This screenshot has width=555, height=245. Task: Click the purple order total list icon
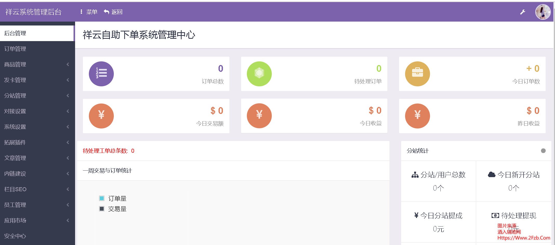tap(101, 74)
